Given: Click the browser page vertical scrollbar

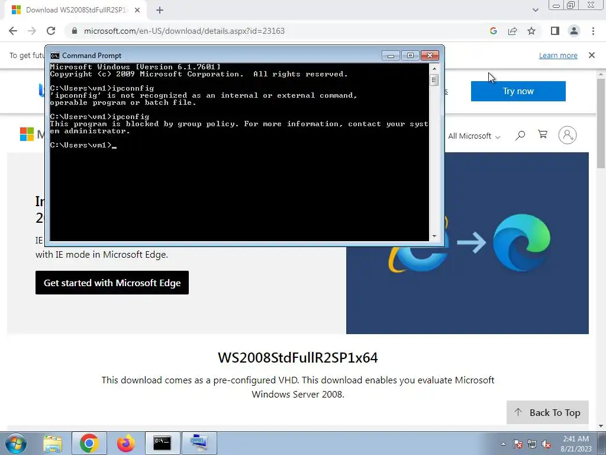Looking at the screenshot, I should (x=601, y=123).
